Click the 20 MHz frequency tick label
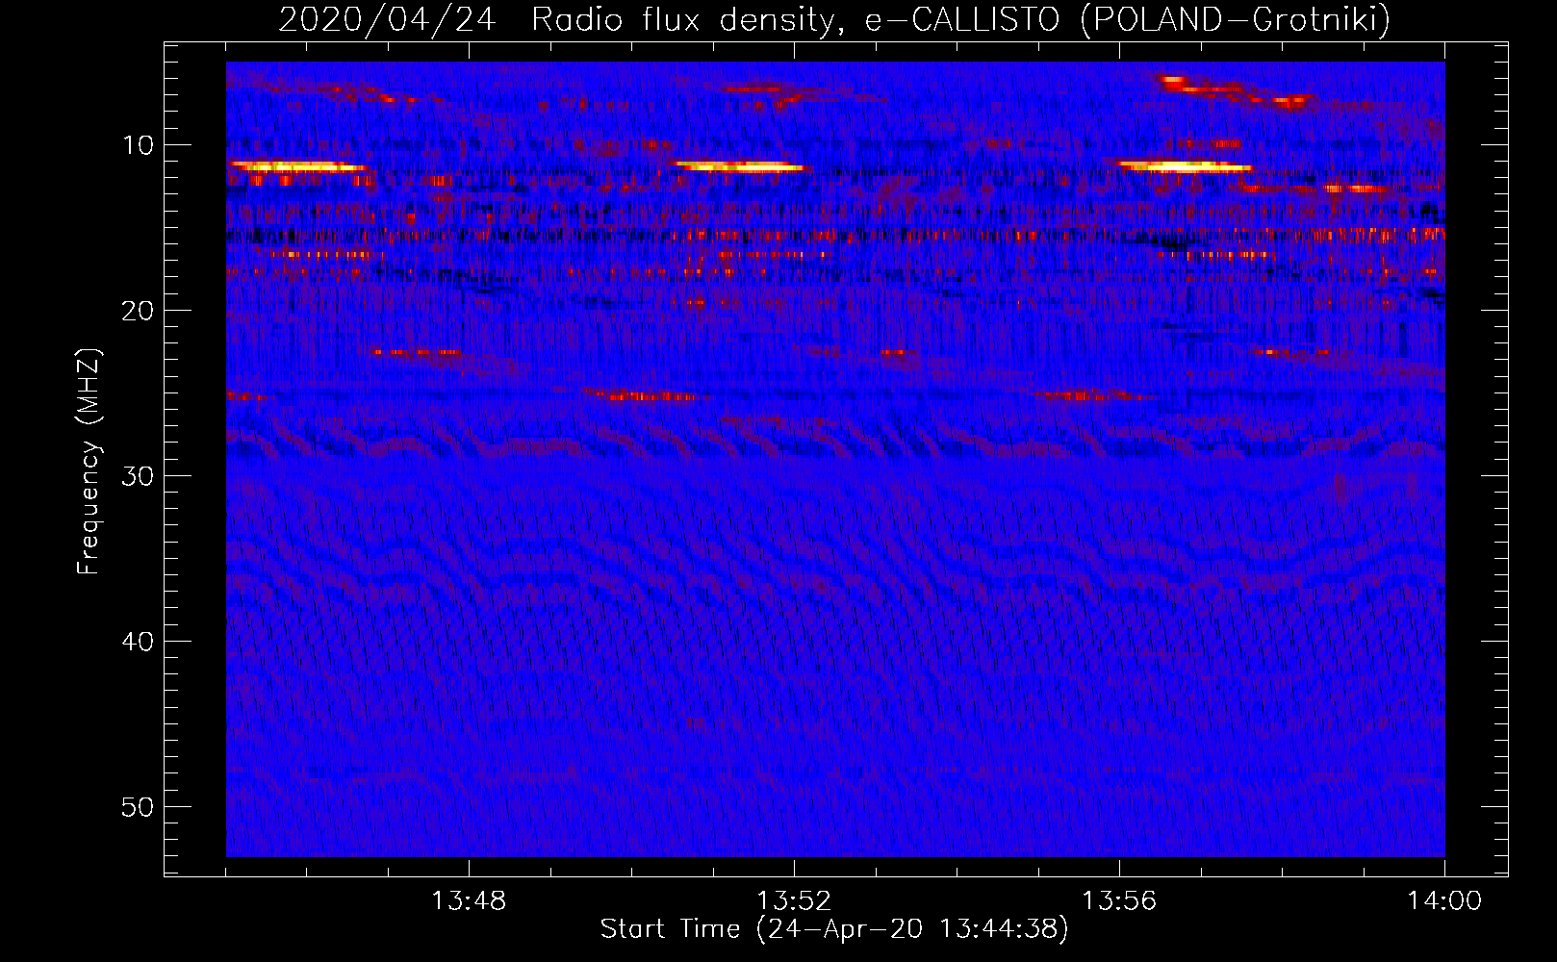 click(x=139, y=311)
